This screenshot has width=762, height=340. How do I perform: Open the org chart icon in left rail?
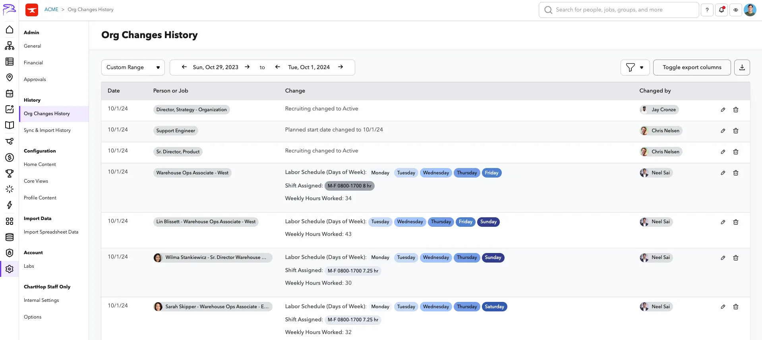pyautogui.click(x=10, y=46)
